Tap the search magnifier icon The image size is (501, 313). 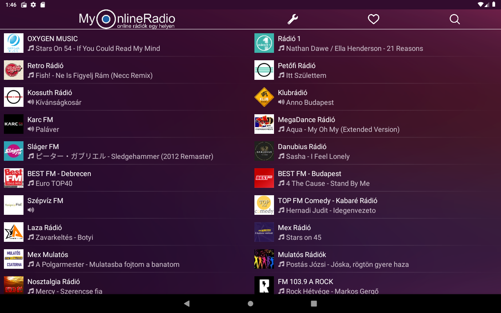pos(455,19)
